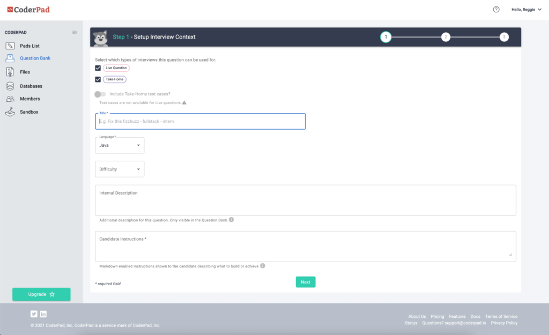Open Sandbox in sidebar
Image resolution: width=549 pixels, height=335 pixels.
[x=29, y=112]
